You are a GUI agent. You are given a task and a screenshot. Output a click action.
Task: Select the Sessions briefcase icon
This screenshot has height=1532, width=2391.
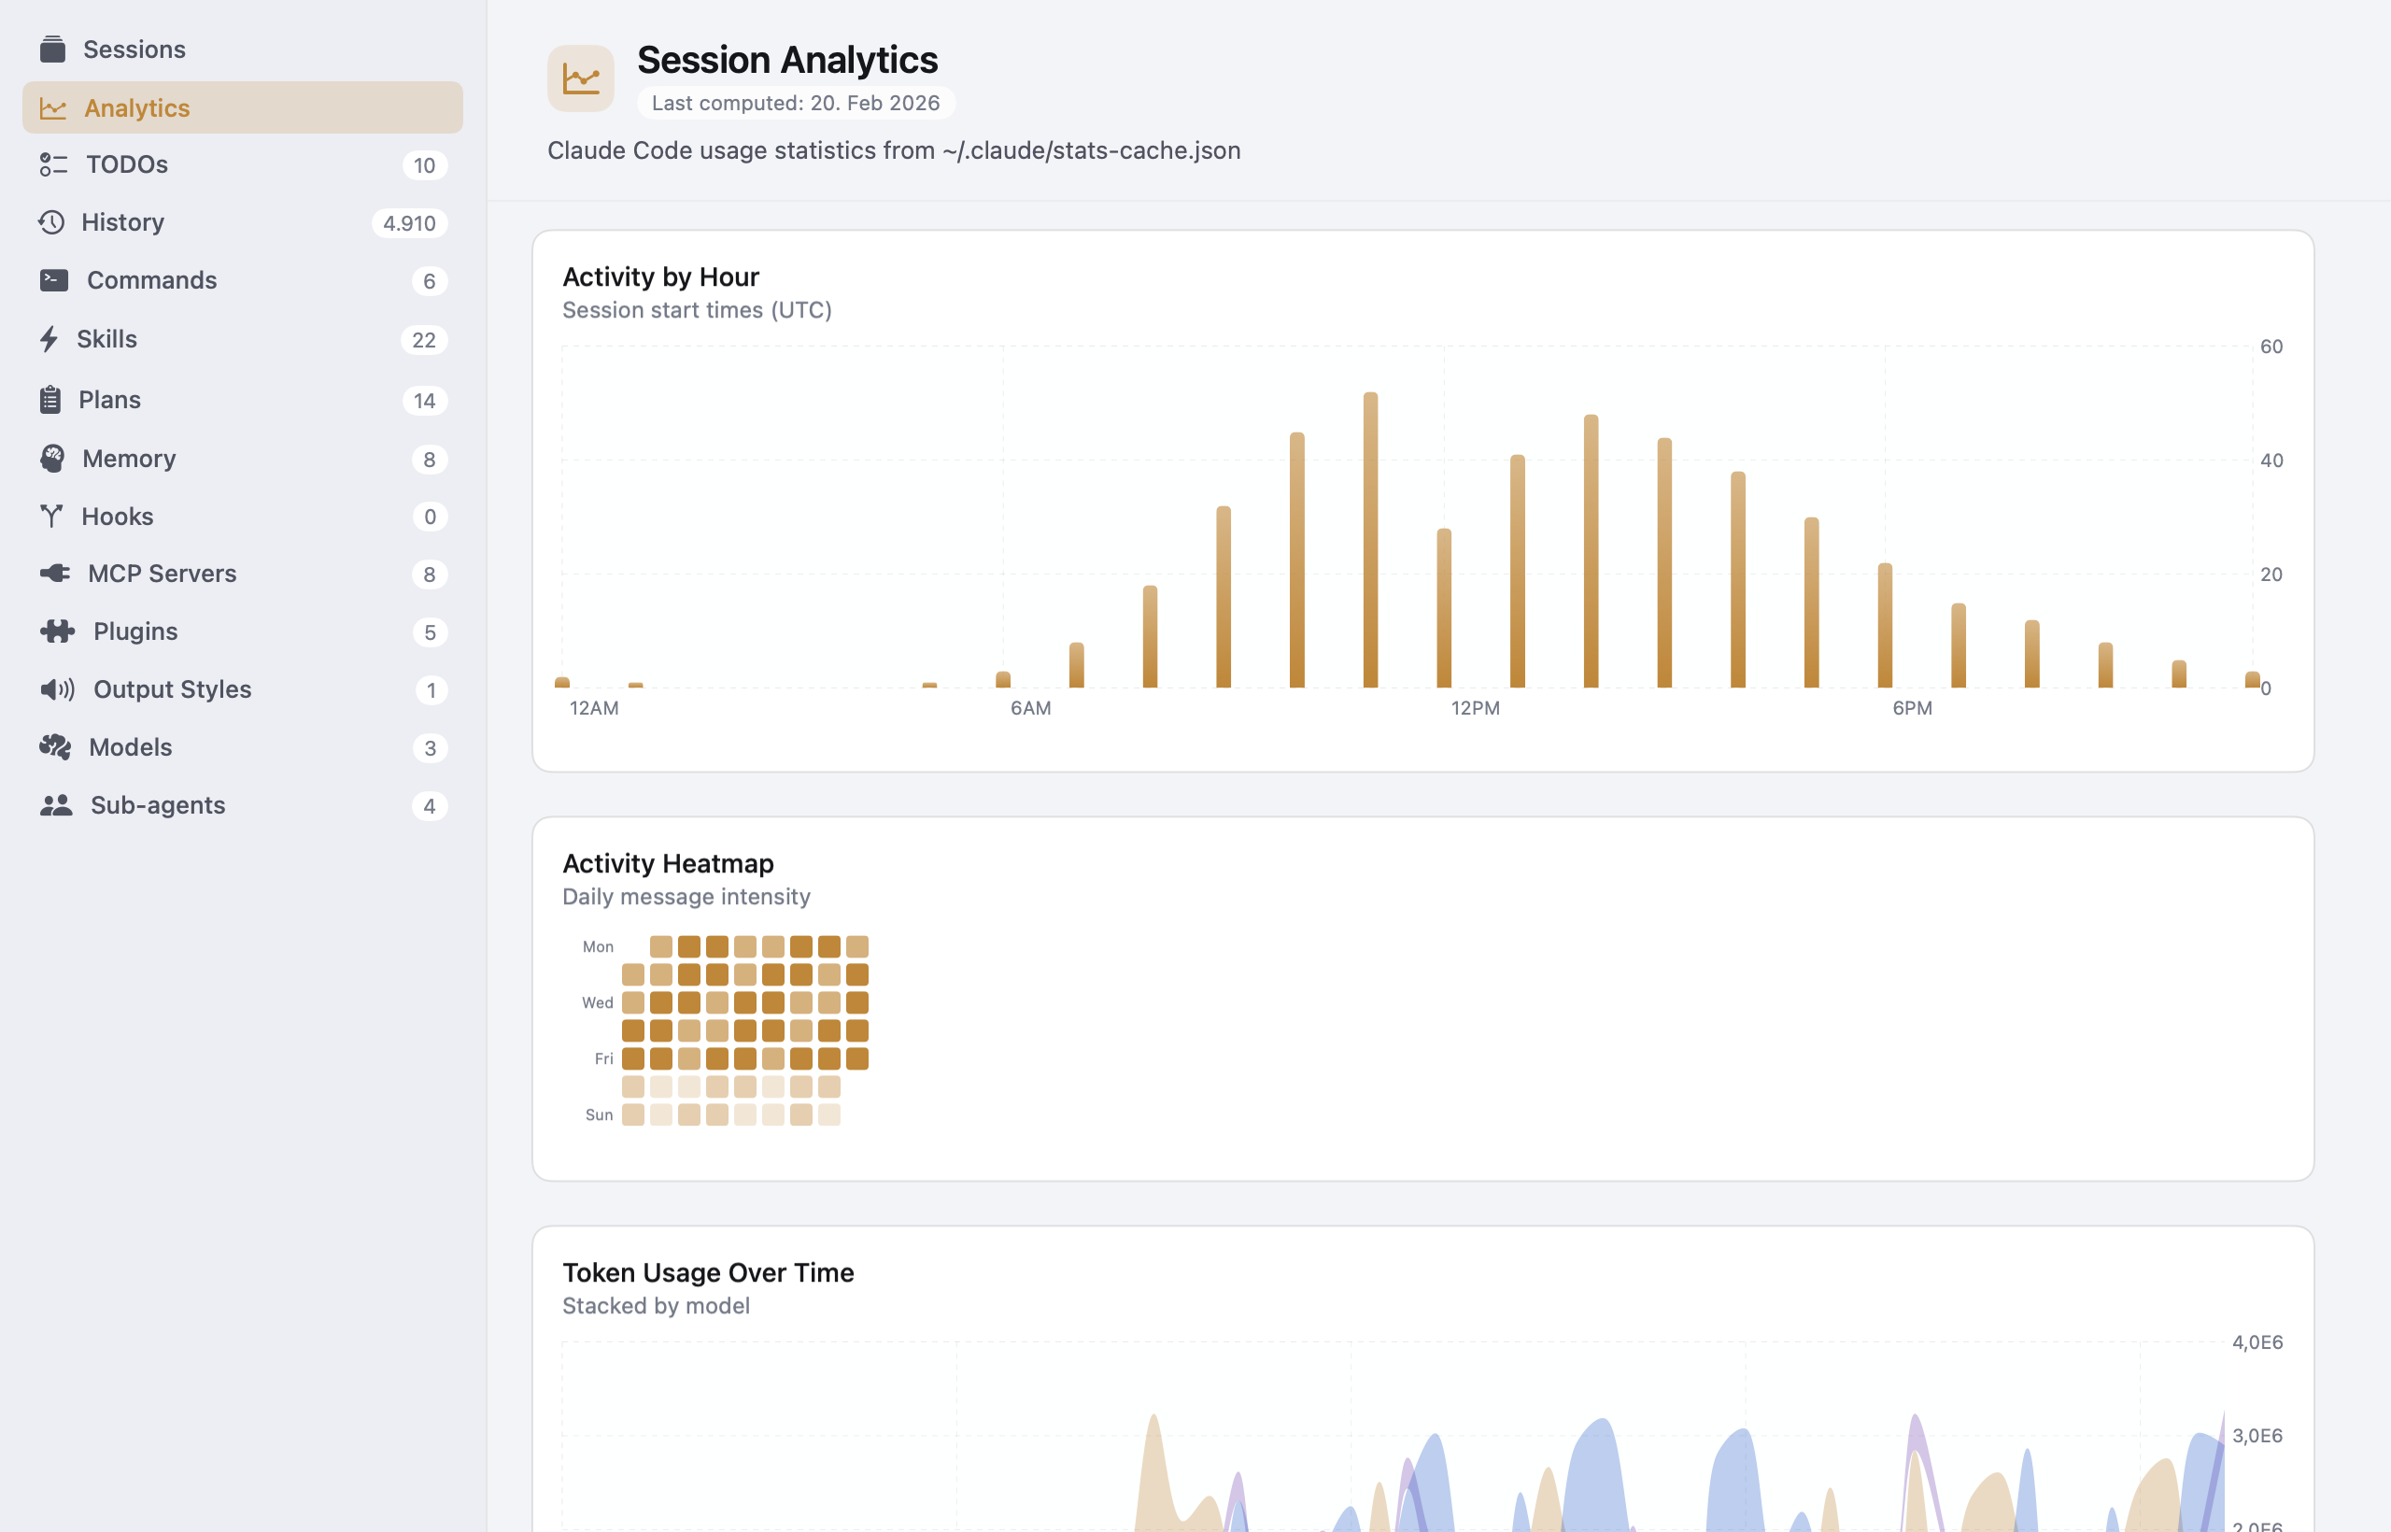[x=54, y=49]
